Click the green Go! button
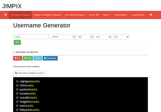 [x=17, y=42]
